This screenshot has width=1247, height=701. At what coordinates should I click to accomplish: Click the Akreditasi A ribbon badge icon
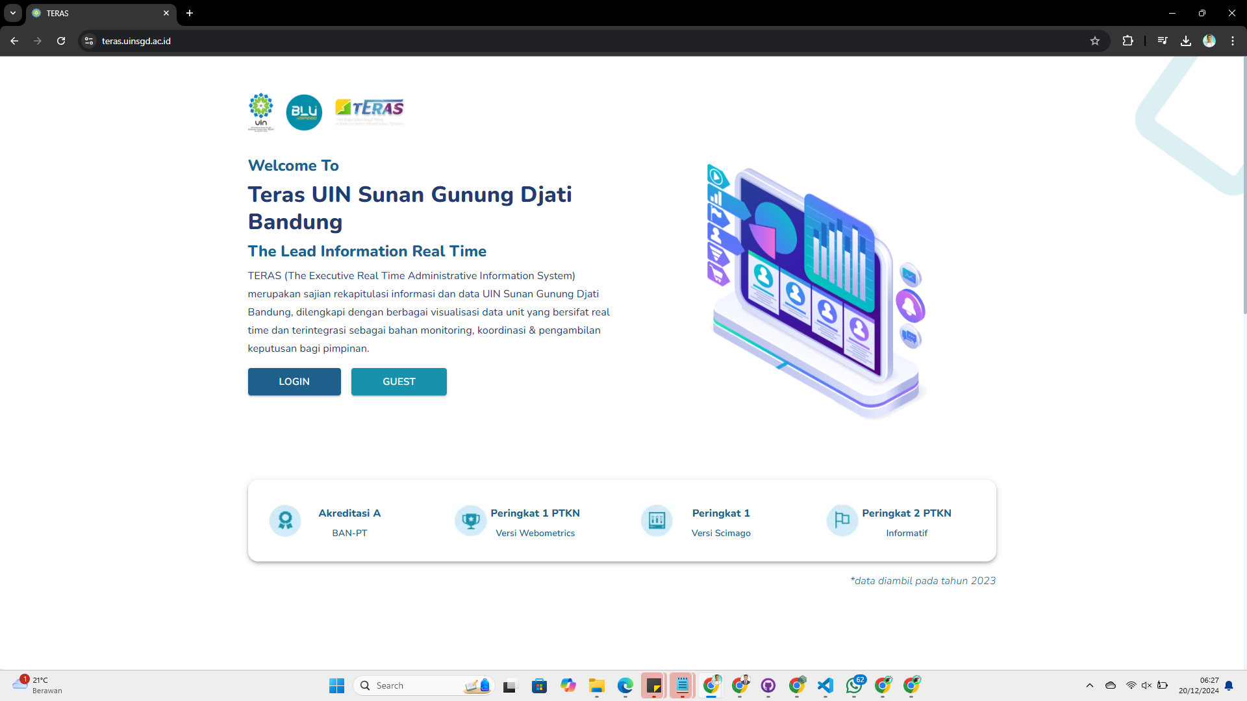point(285,521)
